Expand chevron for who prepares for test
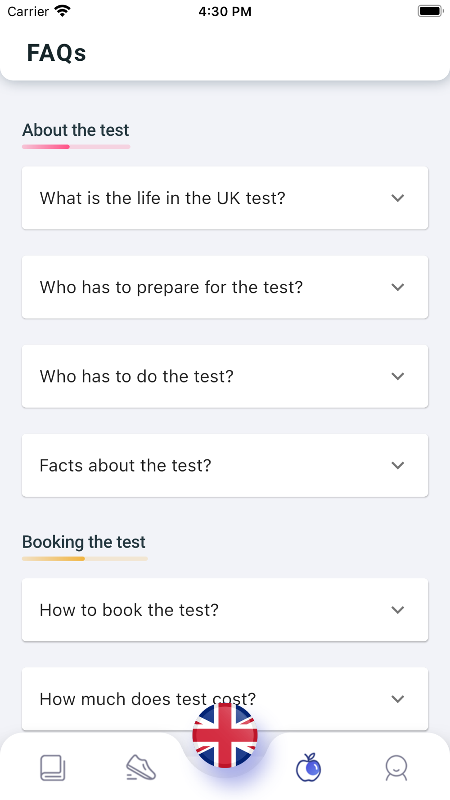 [397, 287]
